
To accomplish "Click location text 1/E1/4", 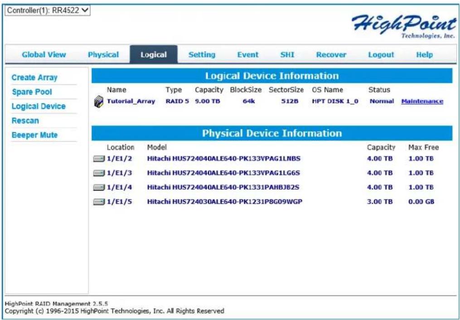I will pos(119,187).
